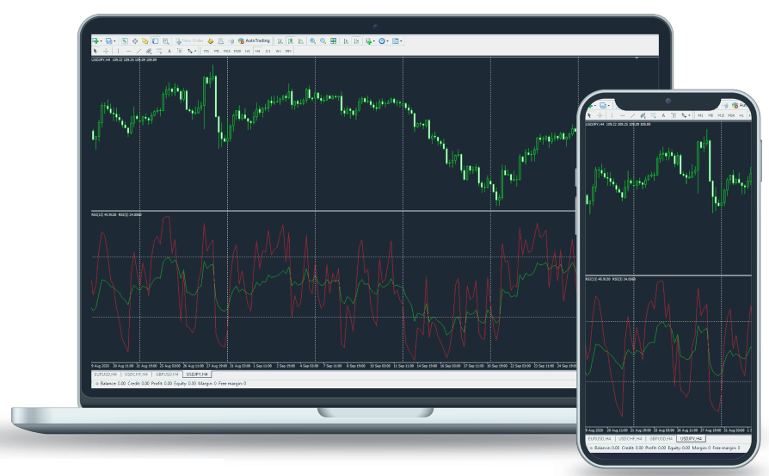Select the M1 timeframe on the phone

point(700,114)
